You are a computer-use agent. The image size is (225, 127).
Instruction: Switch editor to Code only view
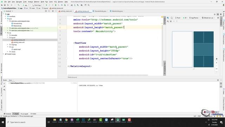click(x=215, y=14)
